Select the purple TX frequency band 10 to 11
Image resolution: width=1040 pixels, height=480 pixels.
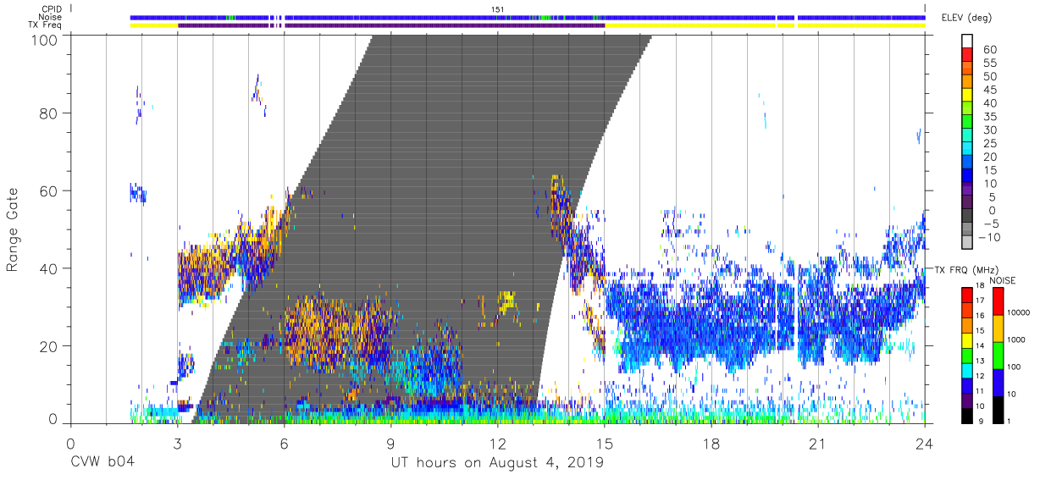pos(967,399)
